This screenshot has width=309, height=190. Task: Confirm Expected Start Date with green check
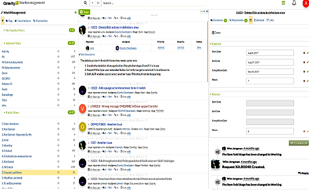(x=308, y=53)
